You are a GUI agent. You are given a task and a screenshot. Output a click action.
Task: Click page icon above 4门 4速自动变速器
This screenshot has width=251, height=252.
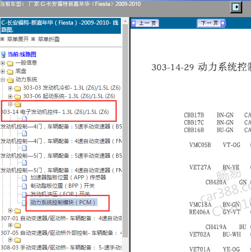[x=25, y=134]
